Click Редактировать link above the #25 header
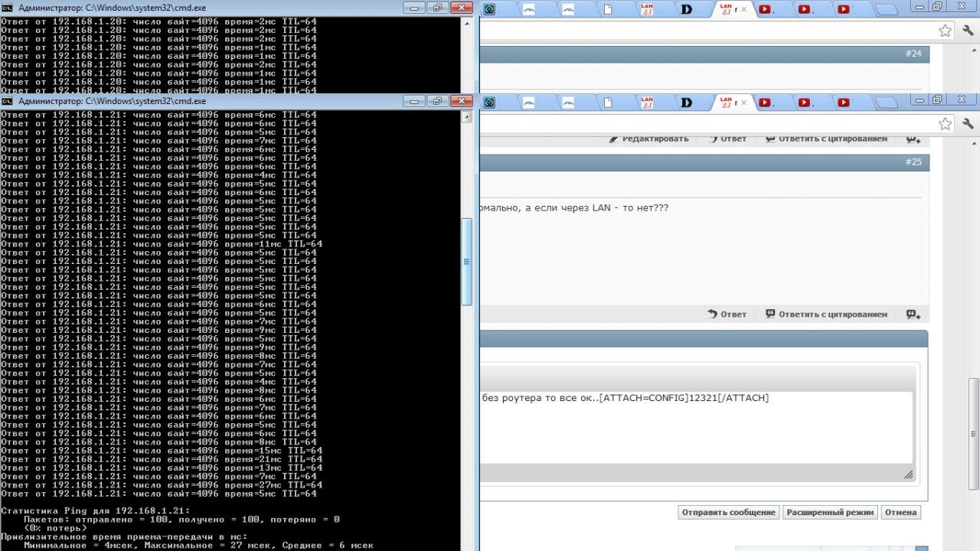The width and height of the screenshot is (980, 551). [x=649, y=139]
